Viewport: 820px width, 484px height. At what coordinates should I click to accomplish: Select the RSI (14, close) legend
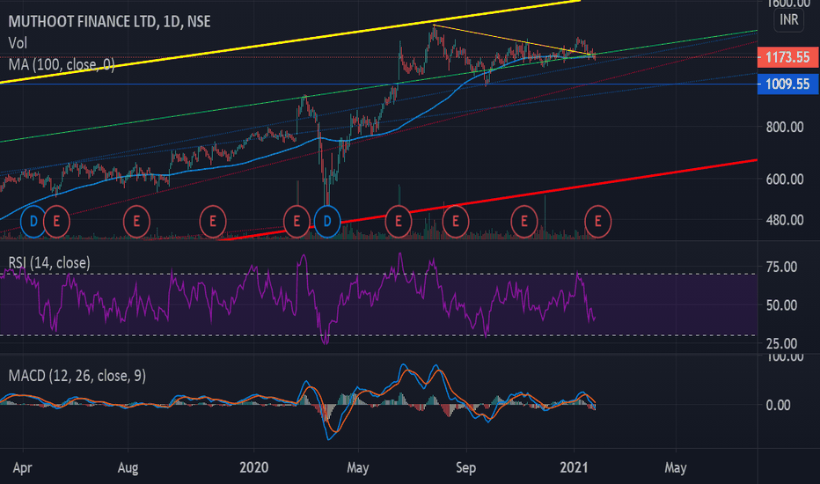(x=49, y=262)
